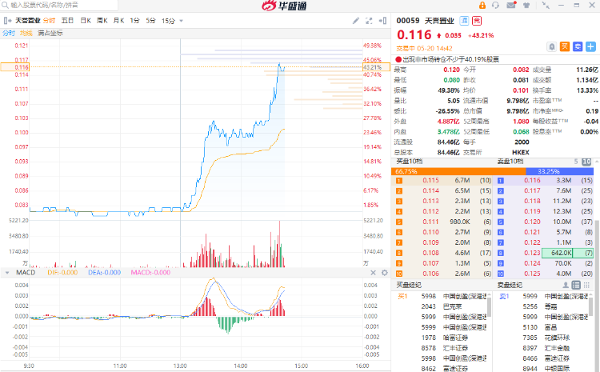Image resolution: width=600 pixels, height=372 pixels.
Task: Collapse the right quote panel icon
Action: point(382,21)
